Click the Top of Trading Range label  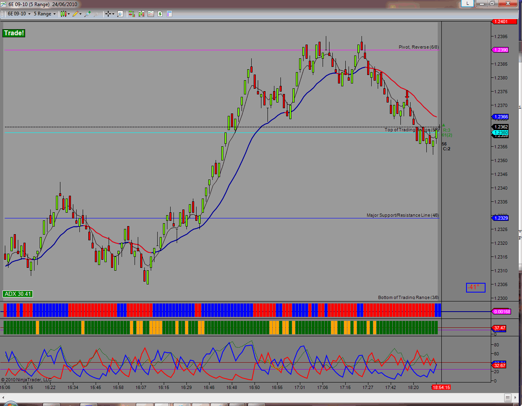[x=412, y=130]
